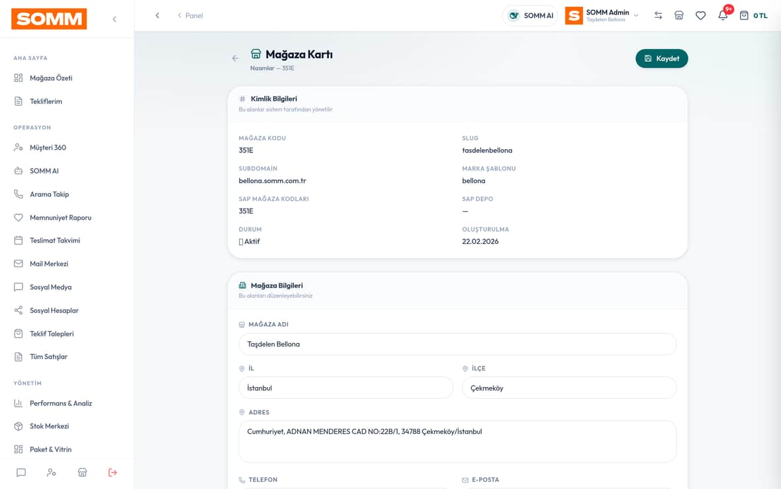Collapse the sidebar with the chevron
This screenshot has width=781, height=489.
[115, 19]
